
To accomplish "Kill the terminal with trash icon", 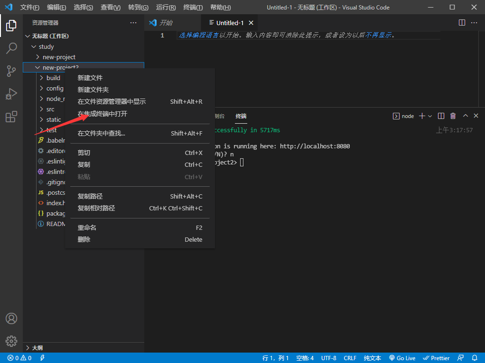I will click(453, 116).
